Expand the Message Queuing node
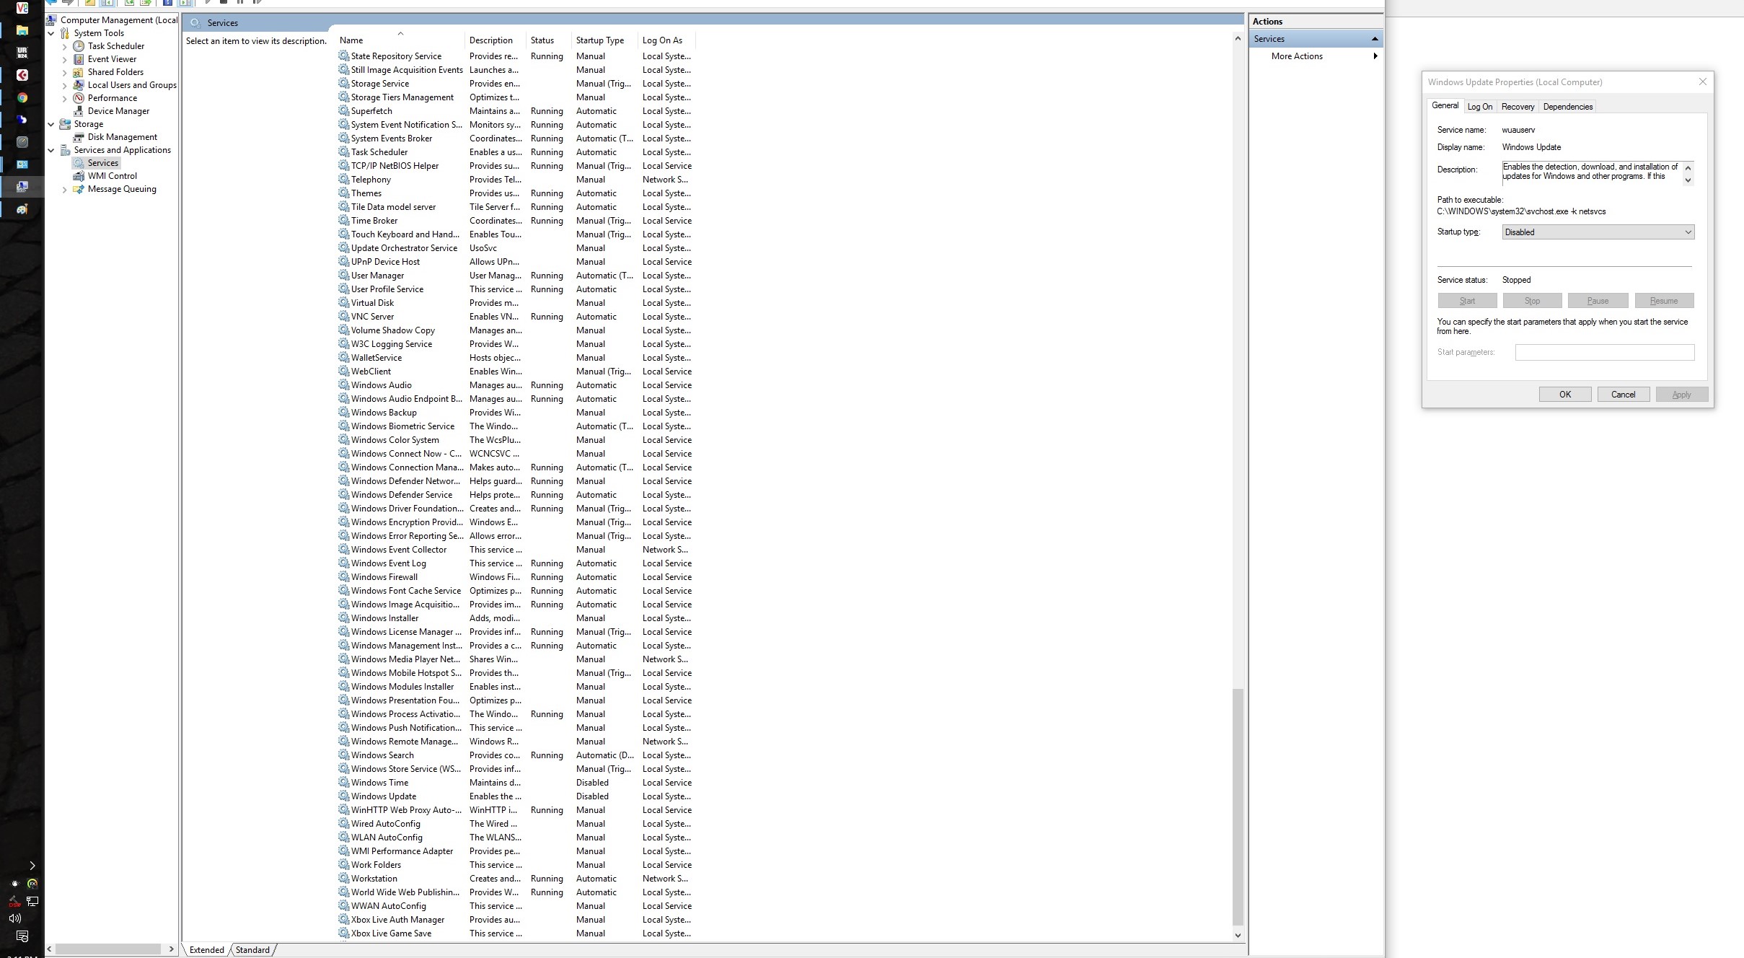This screenshot has height=958, width=1744. click(x=65, y=189)
